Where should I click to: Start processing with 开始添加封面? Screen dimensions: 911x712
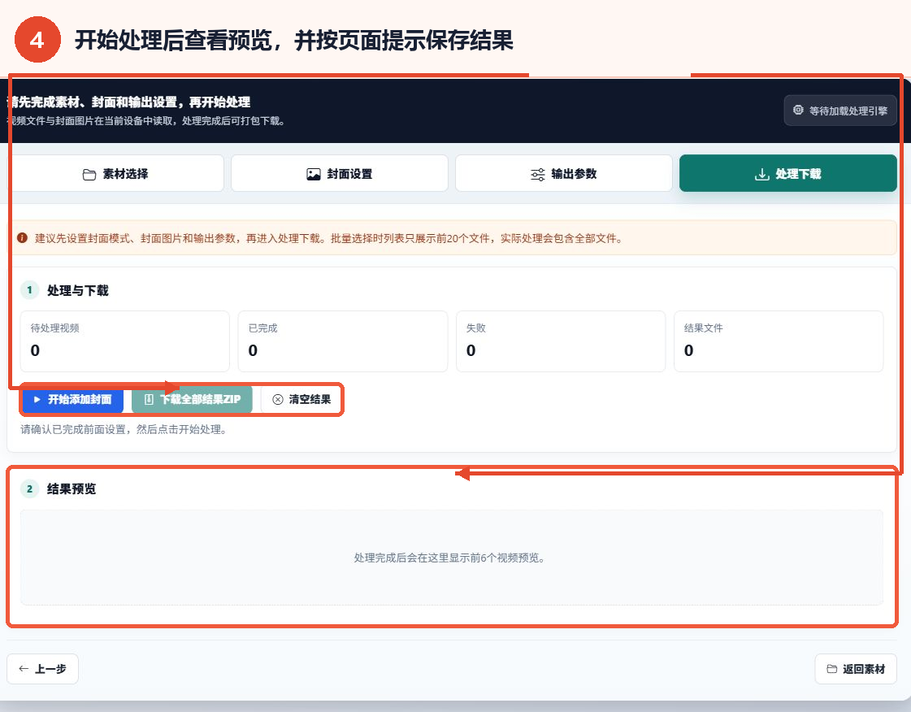(x=72, y=399)
